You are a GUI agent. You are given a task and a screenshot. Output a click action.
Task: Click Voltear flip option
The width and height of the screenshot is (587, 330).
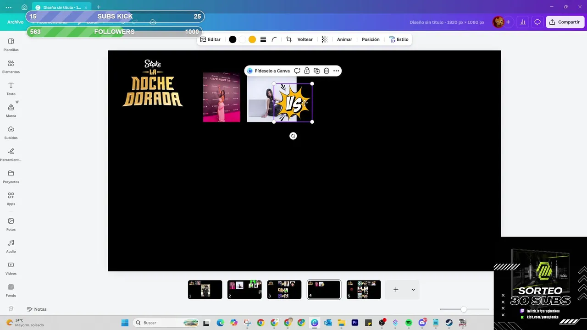coord(305,39)
